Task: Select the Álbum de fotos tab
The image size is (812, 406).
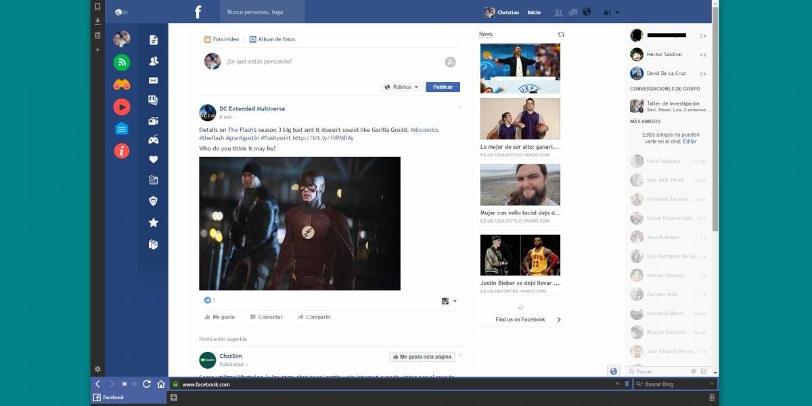Action: [x=272, y=39]
